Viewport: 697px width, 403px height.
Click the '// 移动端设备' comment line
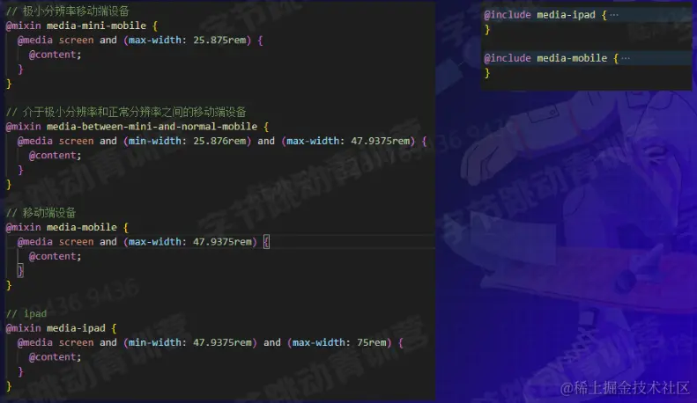point(41,213)
